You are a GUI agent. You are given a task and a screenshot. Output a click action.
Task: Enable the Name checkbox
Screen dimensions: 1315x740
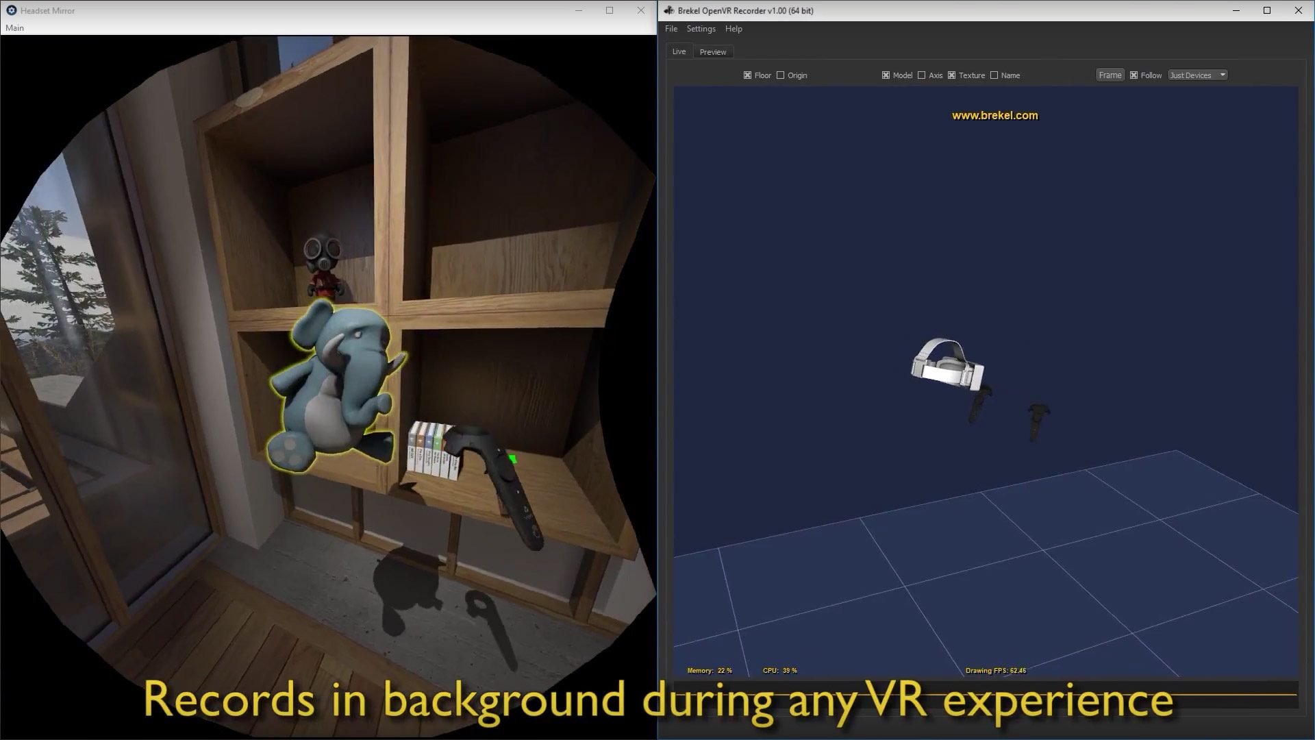pyautogui.click(x=994, y=75)
